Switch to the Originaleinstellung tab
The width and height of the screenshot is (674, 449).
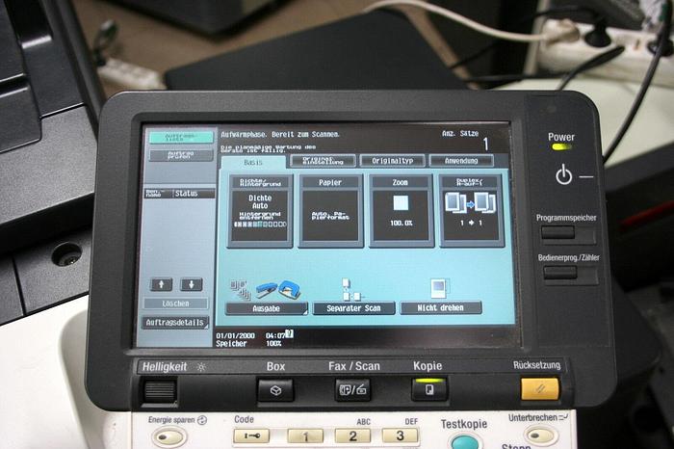tap(324, 161)
